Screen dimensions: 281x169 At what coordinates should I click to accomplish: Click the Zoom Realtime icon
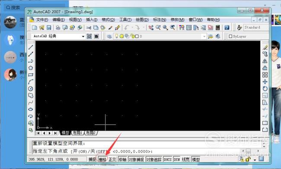point(158,28)
